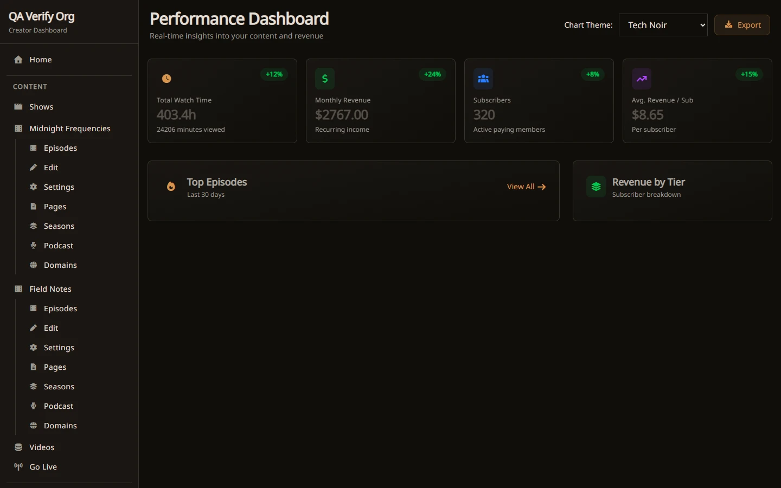This screenshot has width=781, height=488.
Task: Click Seasons layers icon under Midnight Frequencies
Action: tap(33, 226)
